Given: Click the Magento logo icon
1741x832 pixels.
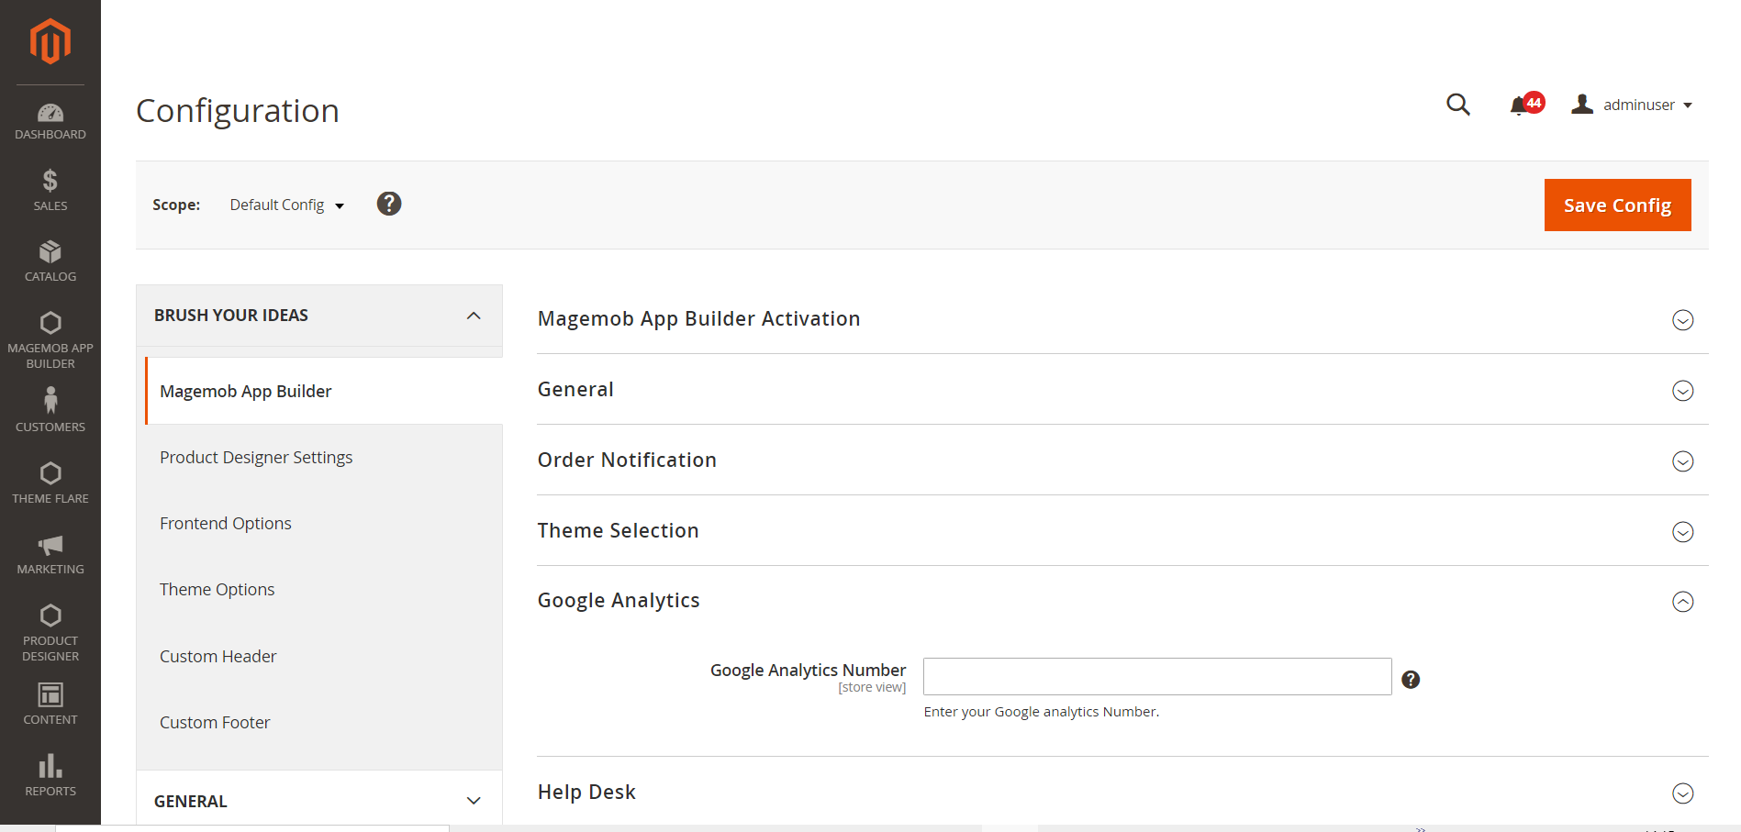Looking at the screenshot, I should 50,42.
